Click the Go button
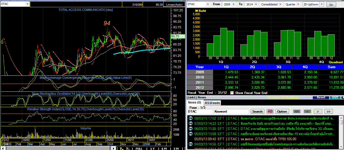The width and height of the screenshot is (344, 150). (331, 5)
